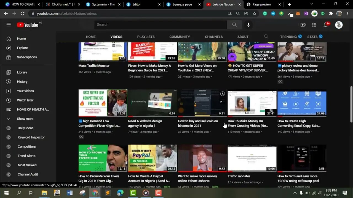Viewport: 353px width, 198px height.
Task: Open the blue email copy thumbnail 24:06
Action: pos(302,103)
